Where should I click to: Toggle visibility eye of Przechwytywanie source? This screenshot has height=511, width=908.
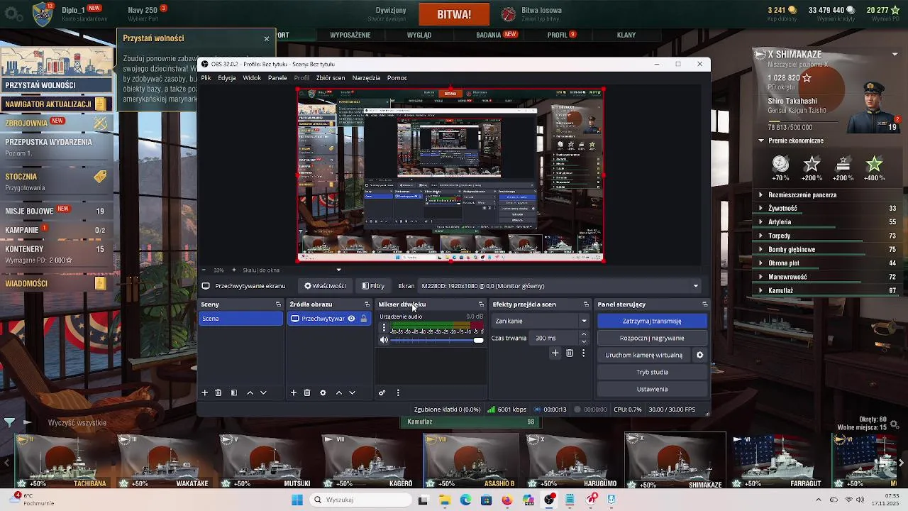351,319
